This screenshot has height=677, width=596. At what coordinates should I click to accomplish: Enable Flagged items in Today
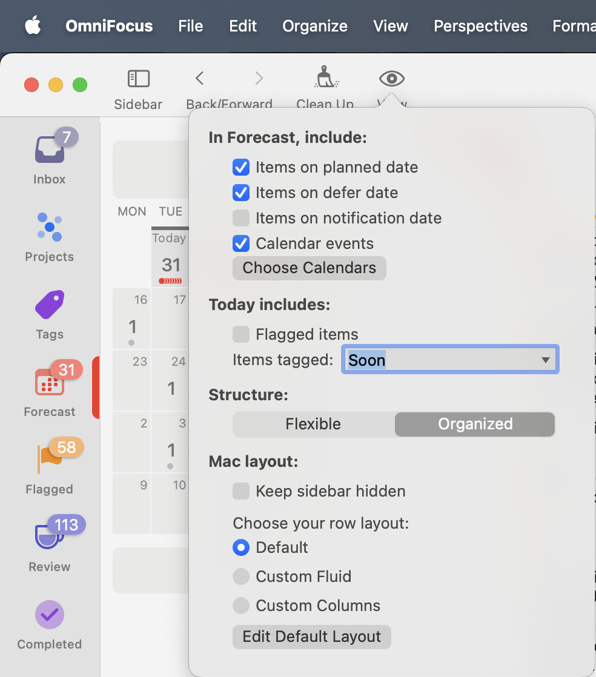[x=241, y=334]
